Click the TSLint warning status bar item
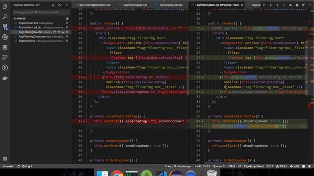Screen dimensions: 314x176 coord(282,166)
